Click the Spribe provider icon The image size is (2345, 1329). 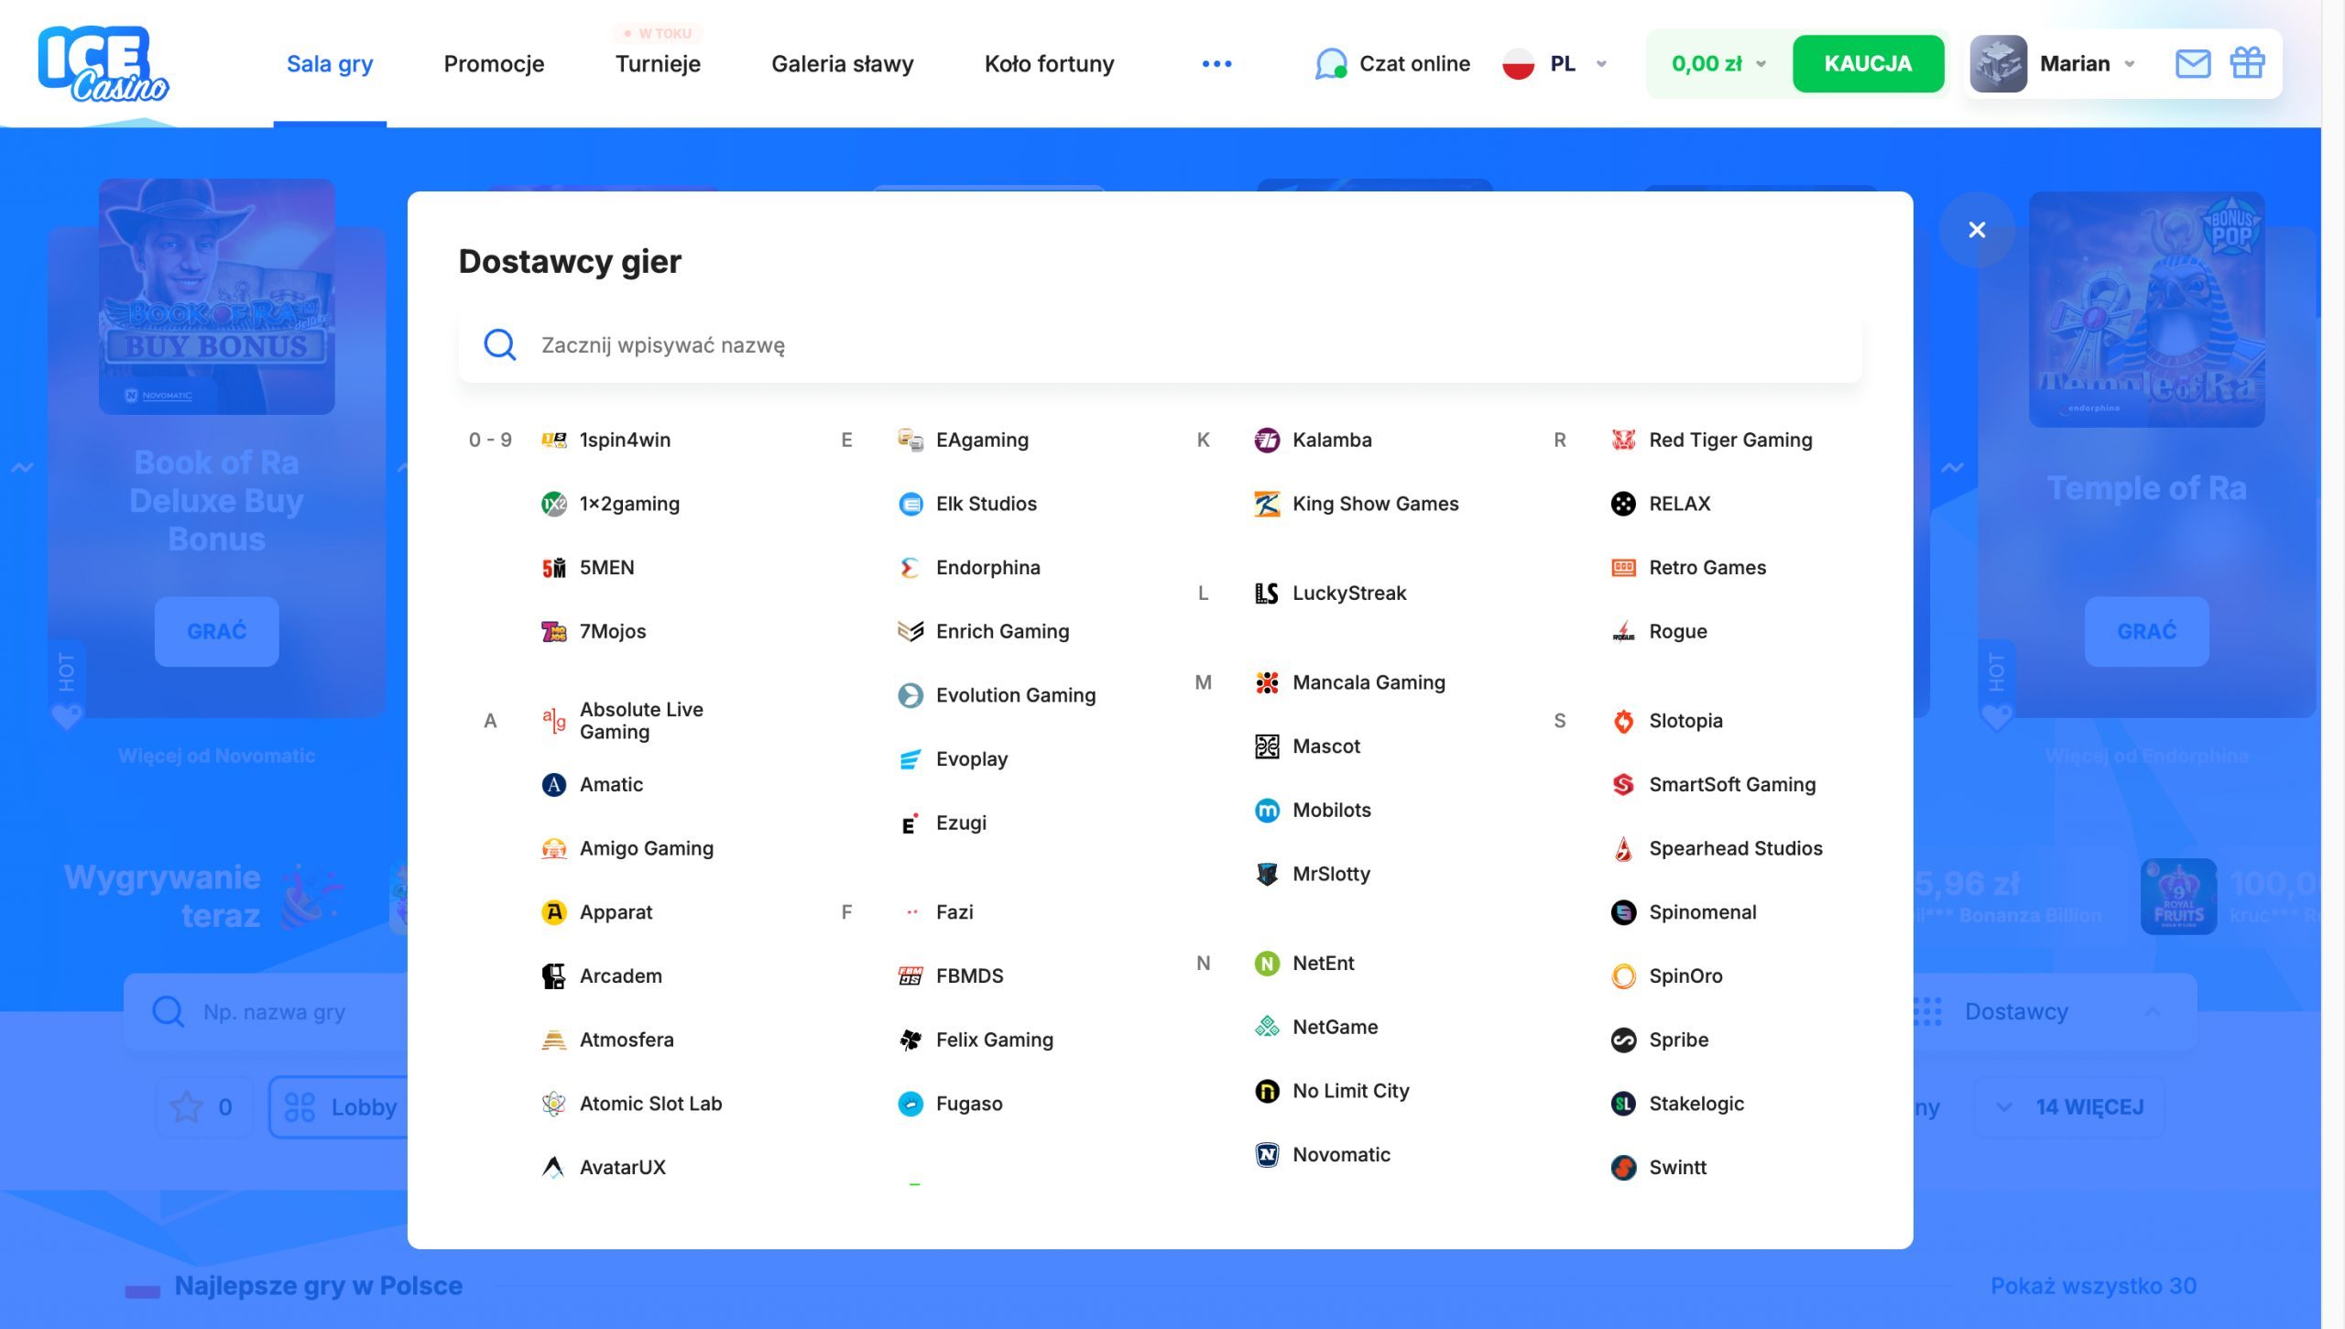[1622, 1040]
